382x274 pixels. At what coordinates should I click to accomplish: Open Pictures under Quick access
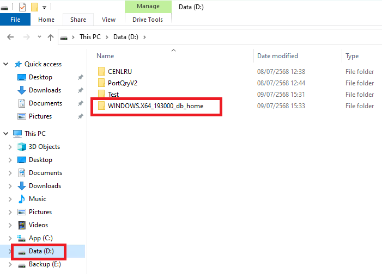40,116
